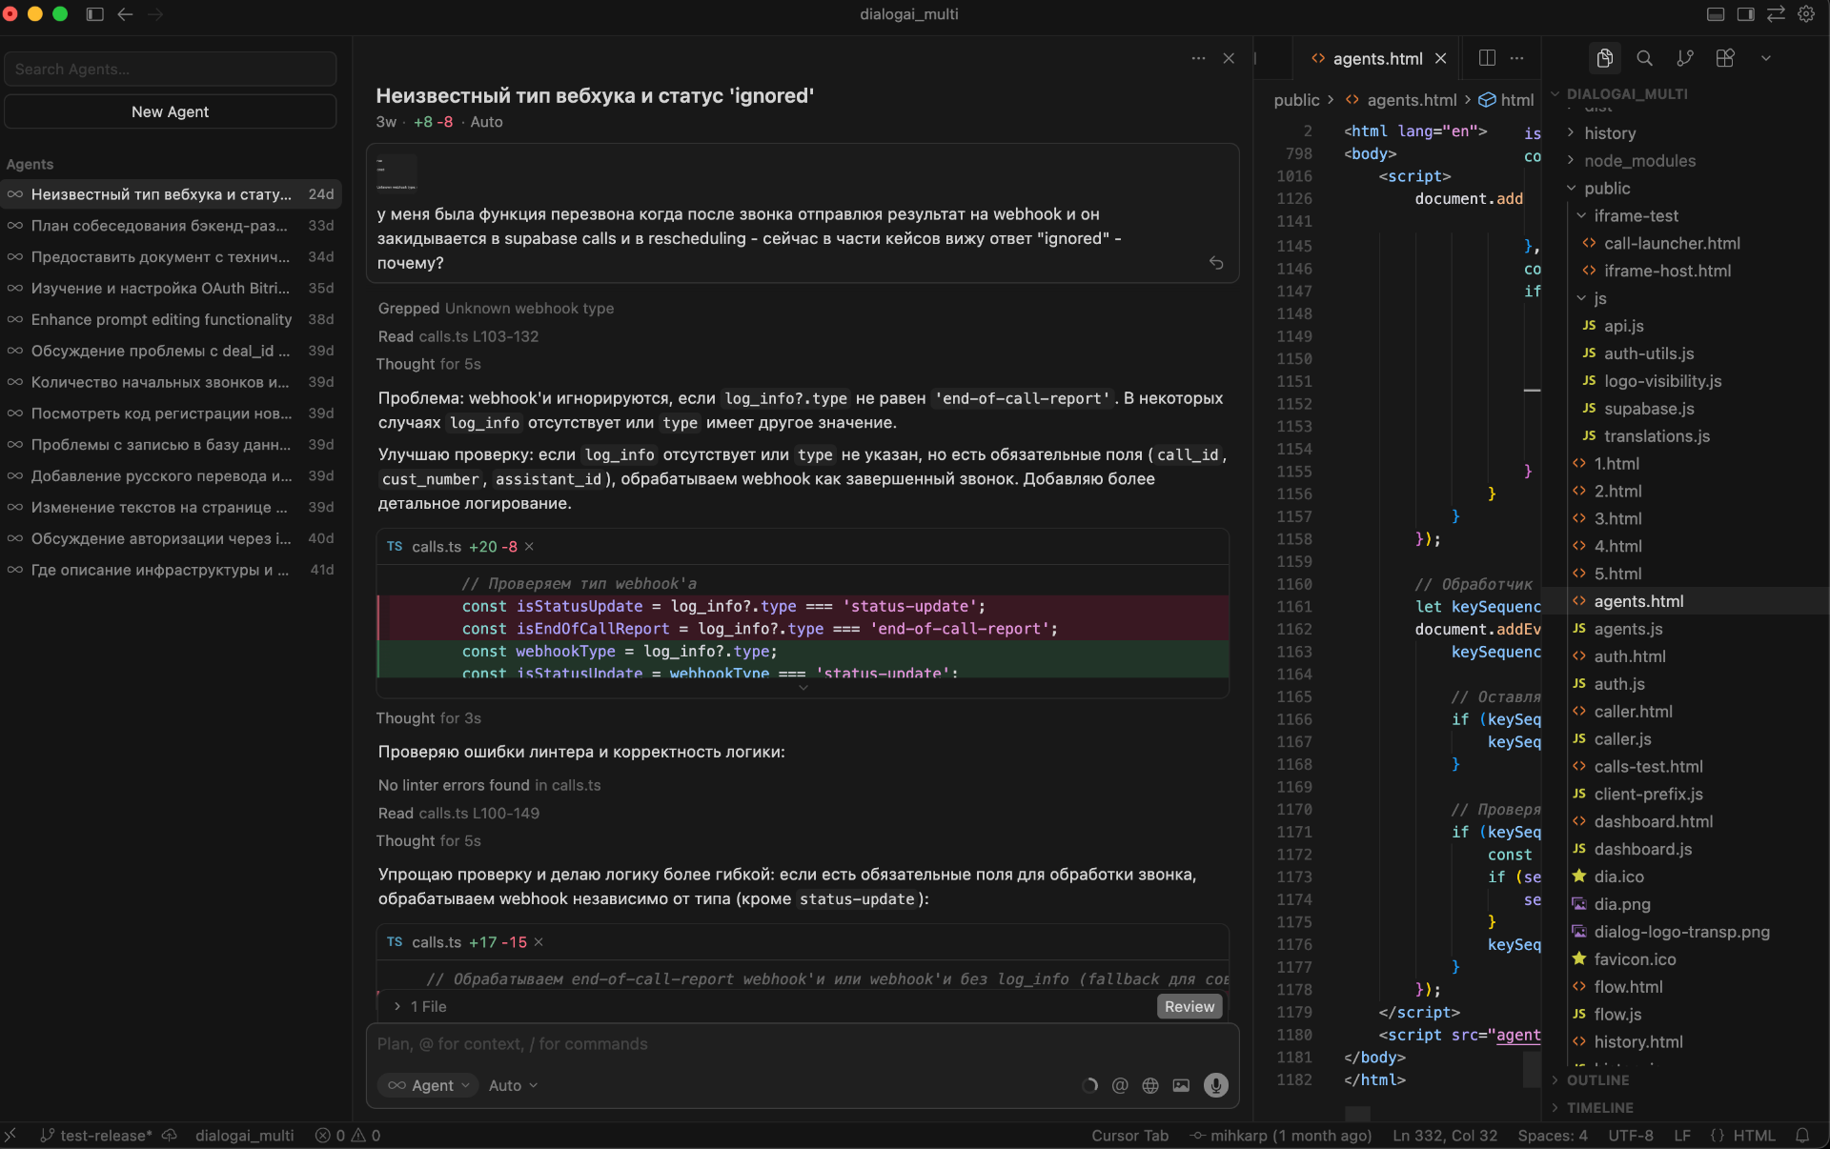Expand additional views chevron

pyautogui.click(x=1765, y=58)
